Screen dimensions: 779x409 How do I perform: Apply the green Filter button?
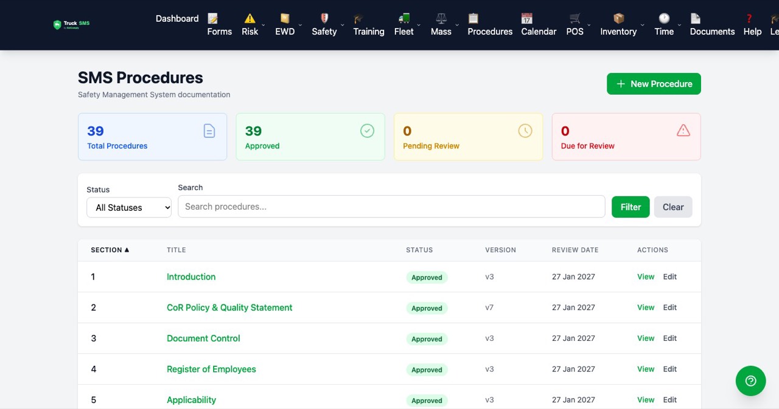point(631,207)
